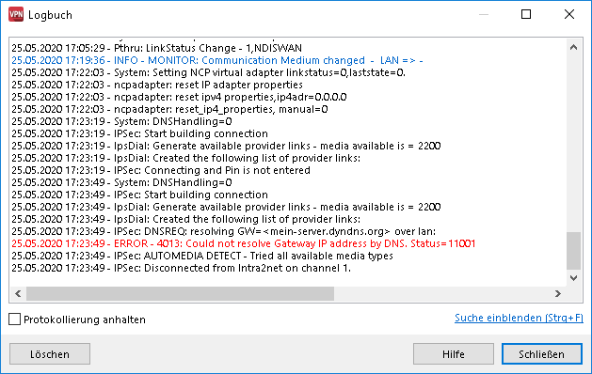Viewport: 592px width, 374px height.
Task: Select the red ERROR 4013 log line
Action: click(243, 243)
